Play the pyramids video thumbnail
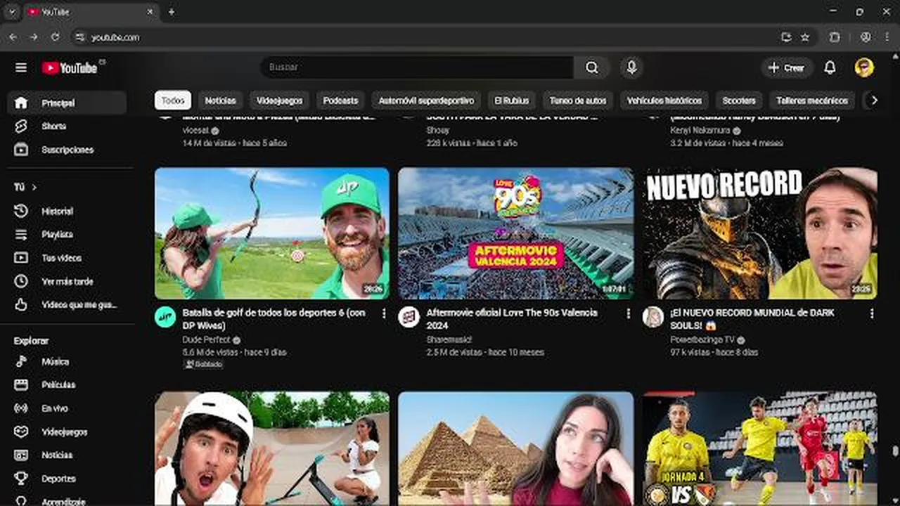900x506 pixels. [x=515, y=448]
